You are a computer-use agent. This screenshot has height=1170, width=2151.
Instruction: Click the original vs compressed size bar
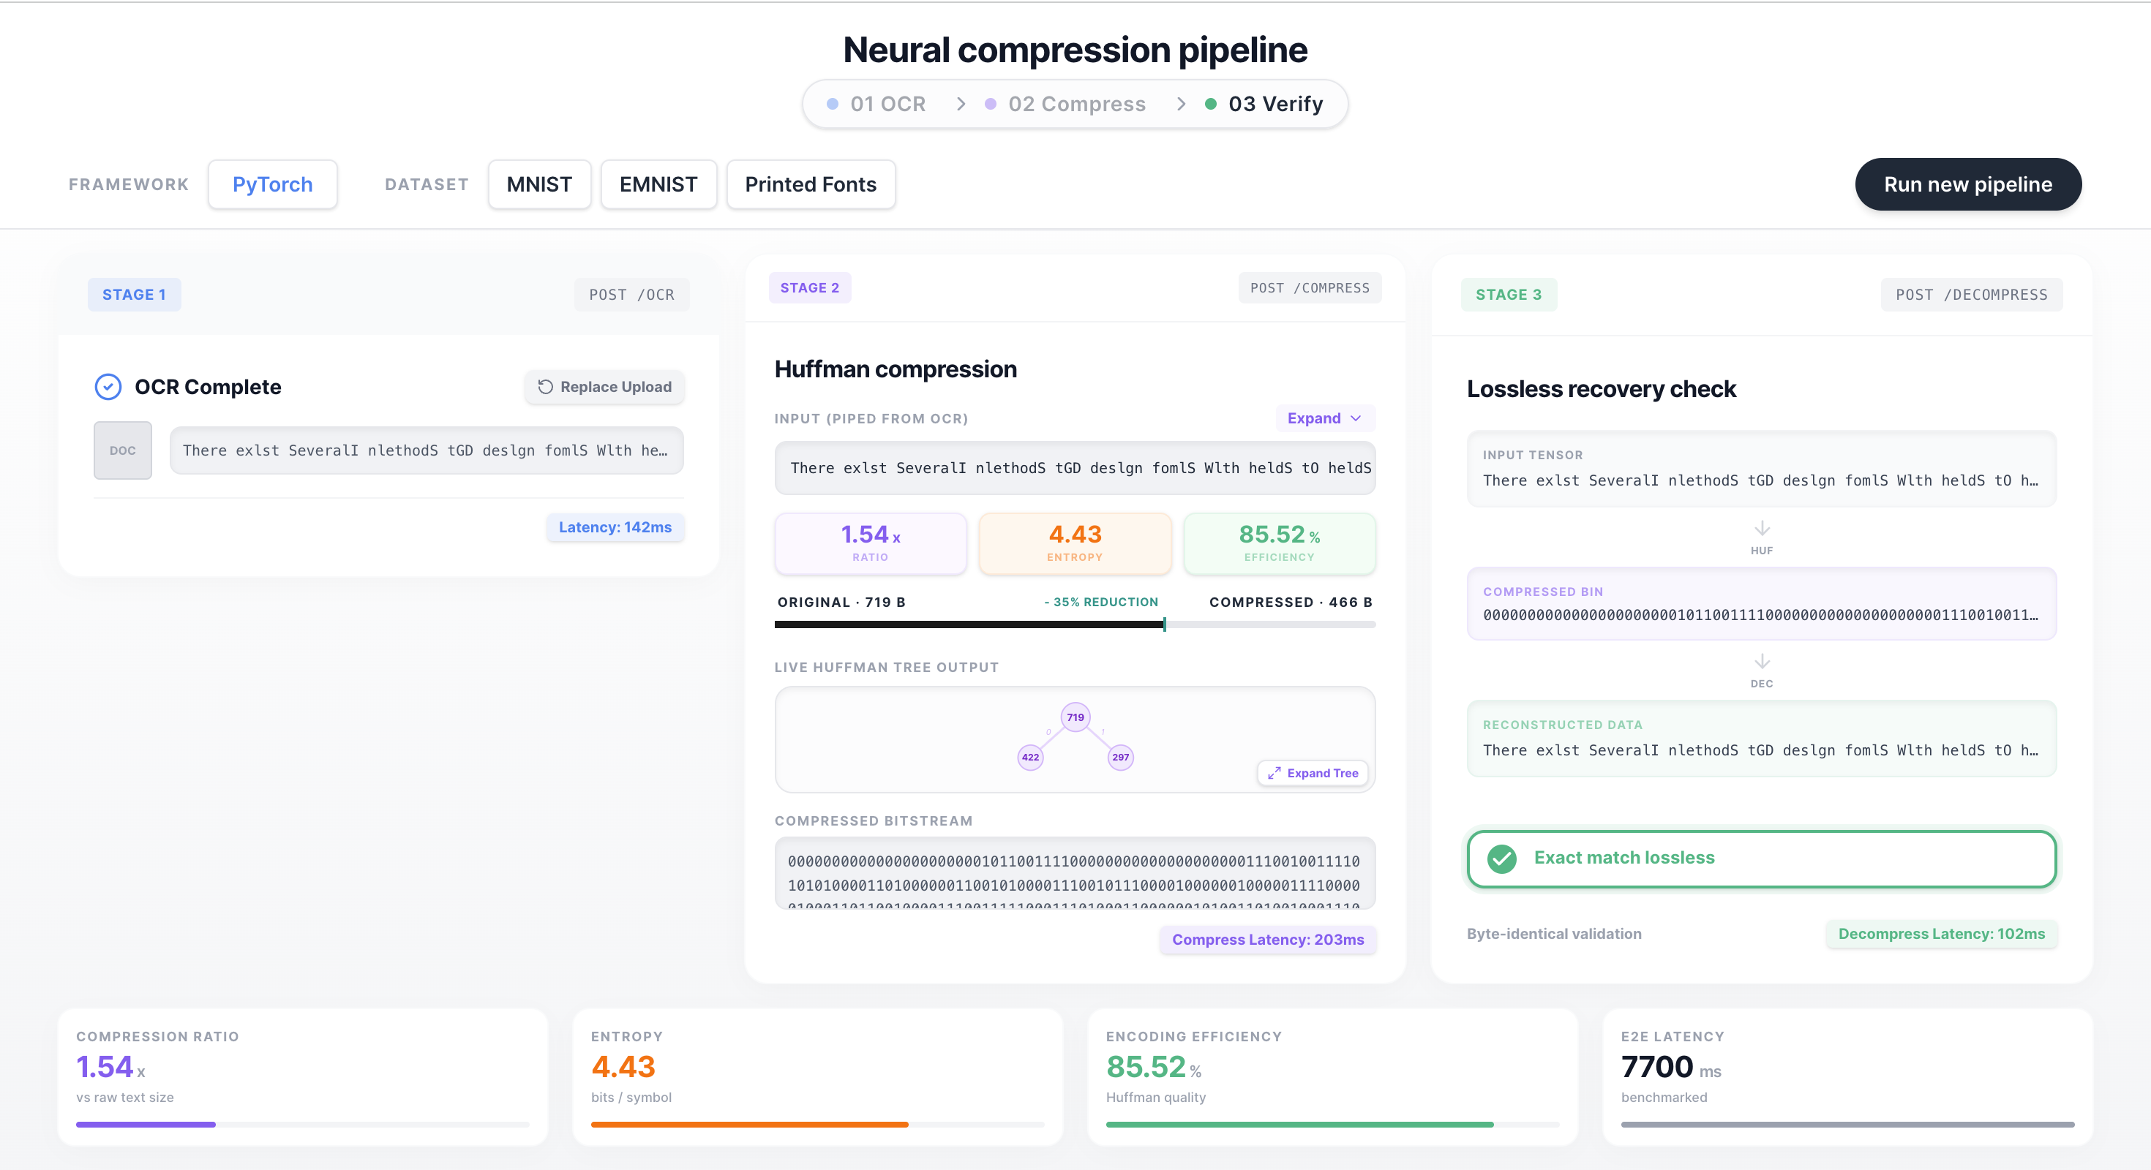tap(1074, 624)
